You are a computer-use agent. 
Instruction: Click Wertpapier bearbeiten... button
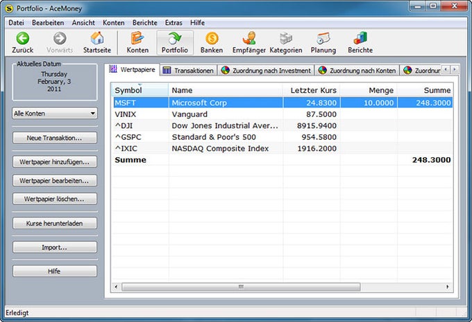tap(55, 181)
